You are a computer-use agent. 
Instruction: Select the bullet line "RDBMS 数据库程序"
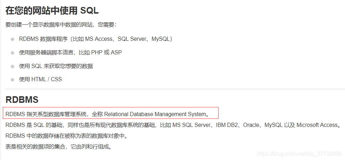coord(95,39)
